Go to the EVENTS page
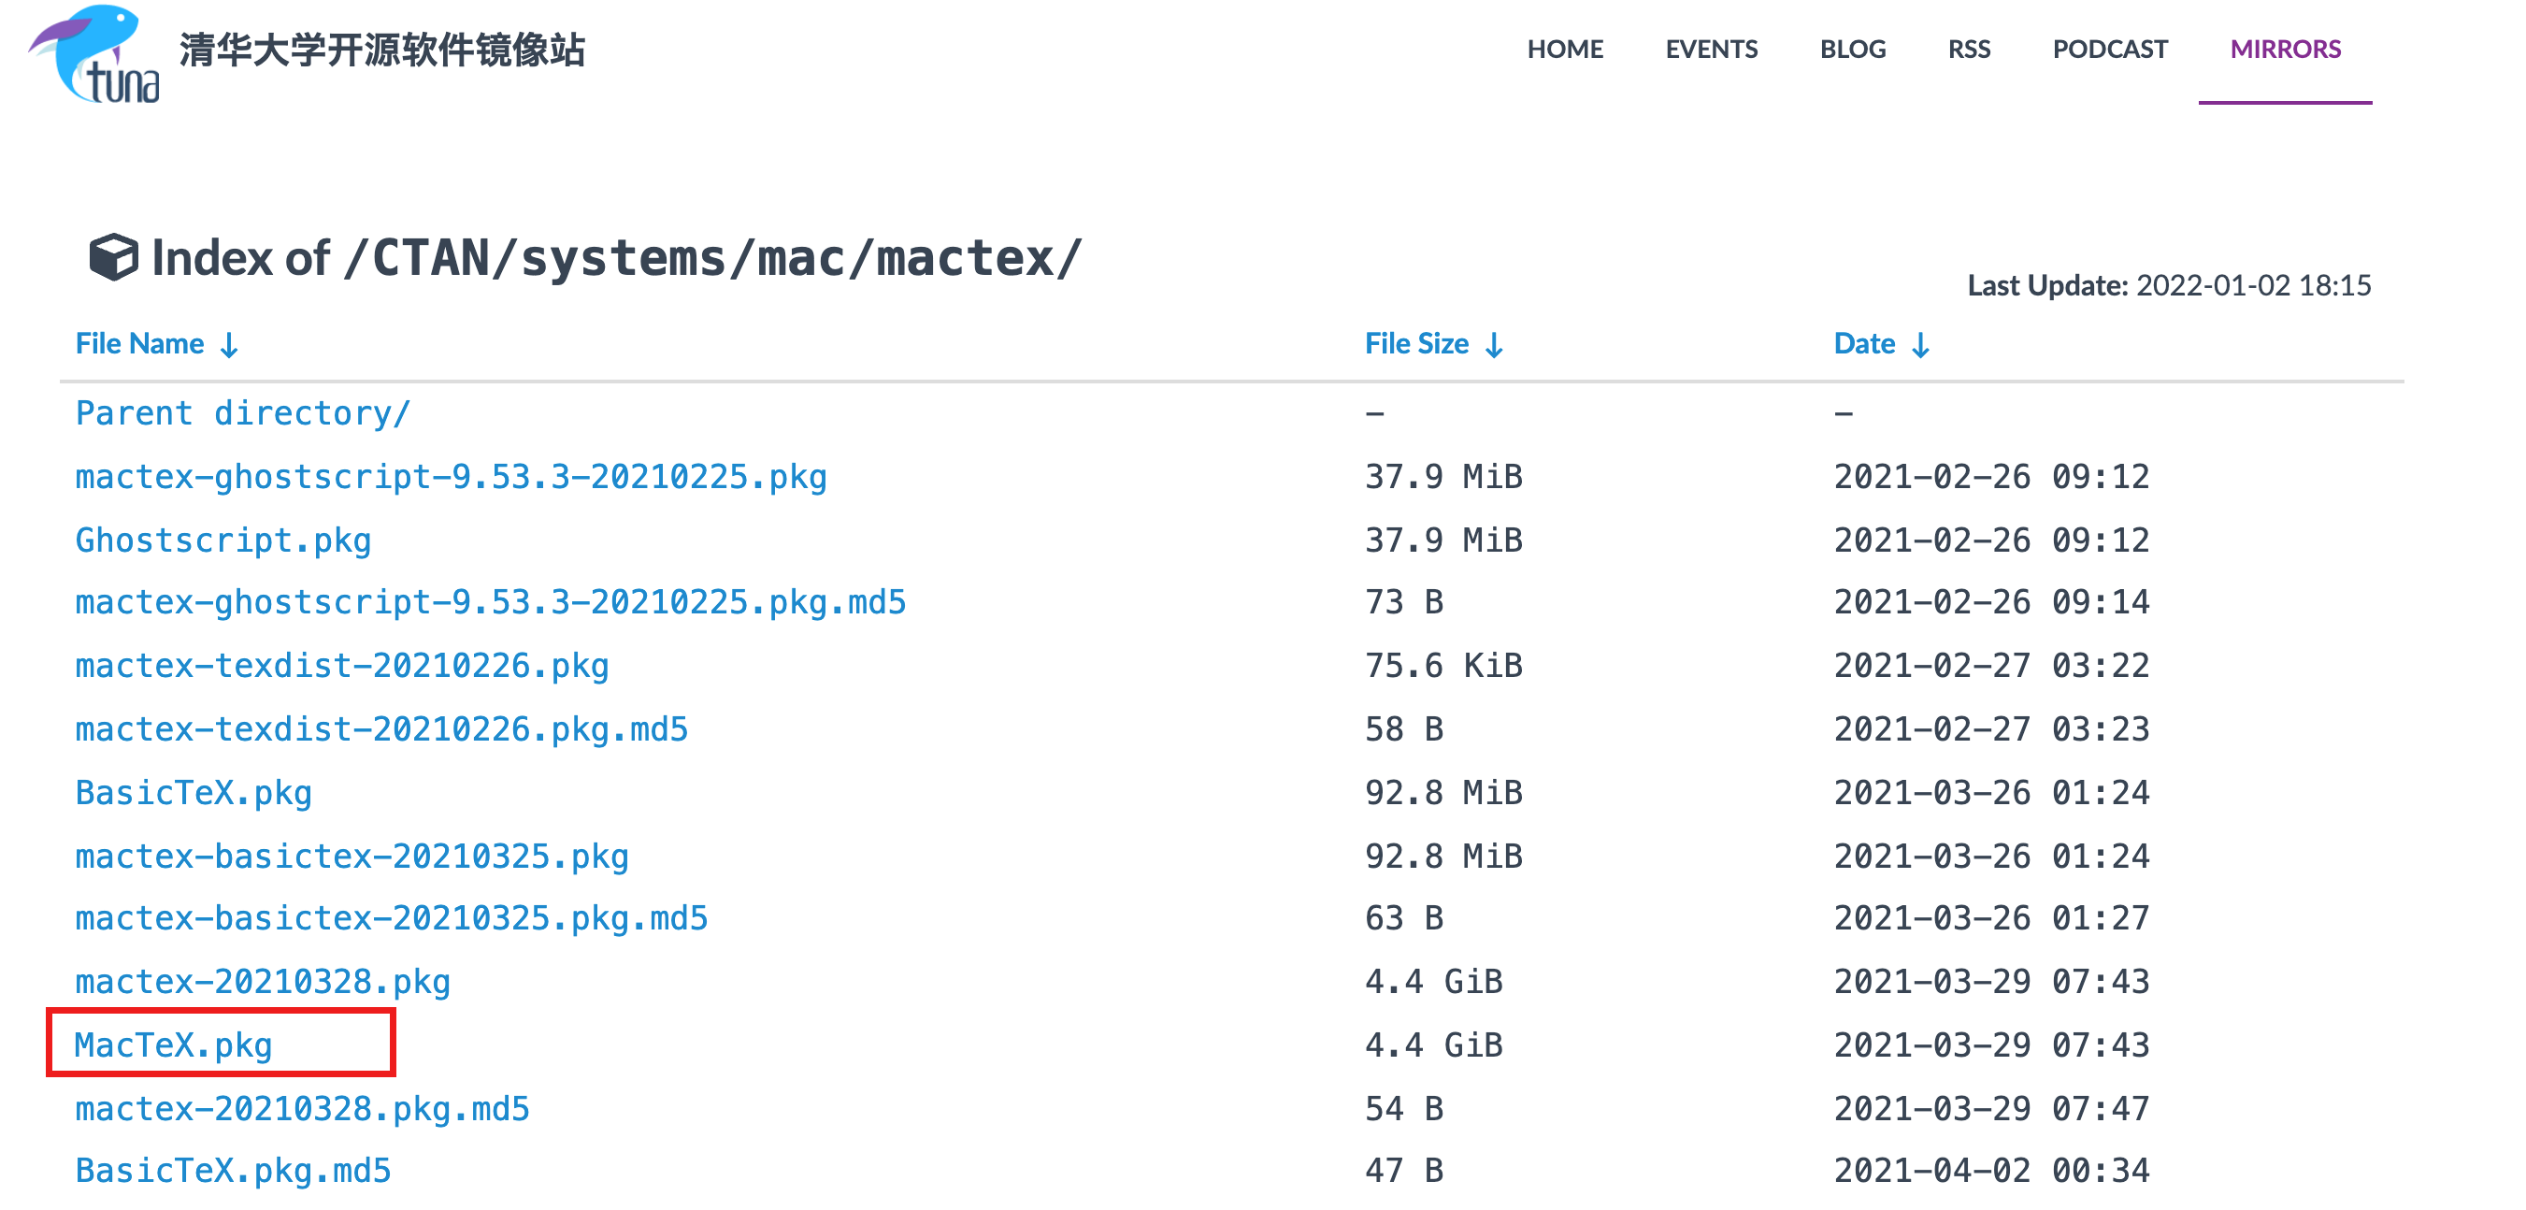 (1710, 49)
